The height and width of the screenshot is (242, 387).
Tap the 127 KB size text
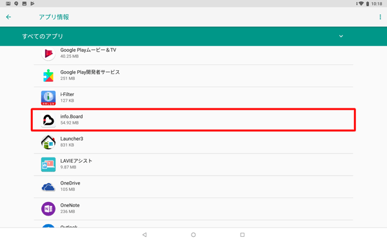67,101
